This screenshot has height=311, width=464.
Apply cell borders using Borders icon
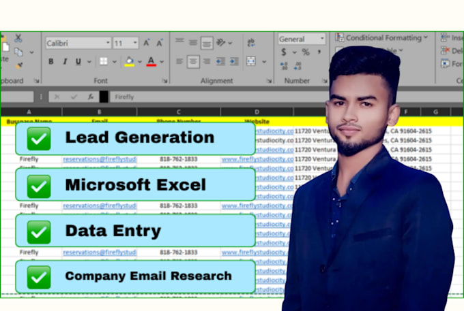pos(104,61)
